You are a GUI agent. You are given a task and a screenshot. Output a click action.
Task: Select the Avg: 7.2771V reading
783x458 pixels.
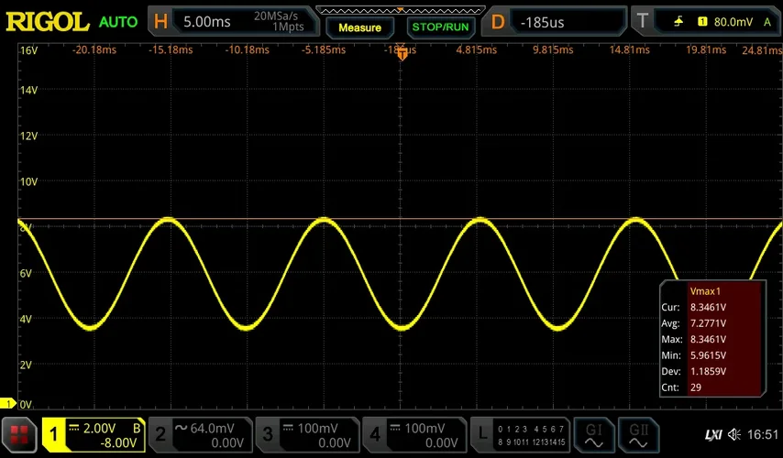click(694, 323)
